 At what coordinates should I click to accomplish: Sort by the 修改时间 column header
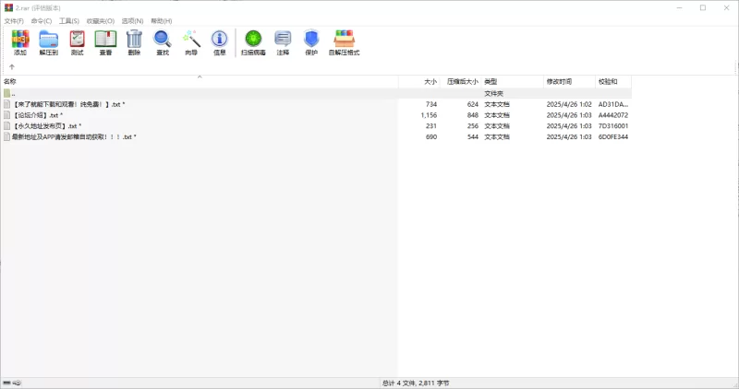click(559, 82)
